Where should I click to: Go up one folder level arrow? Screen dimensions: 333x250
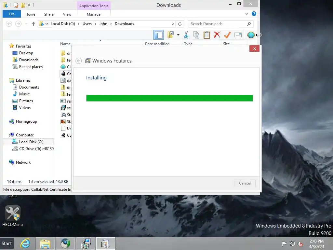tap(33, 24)
